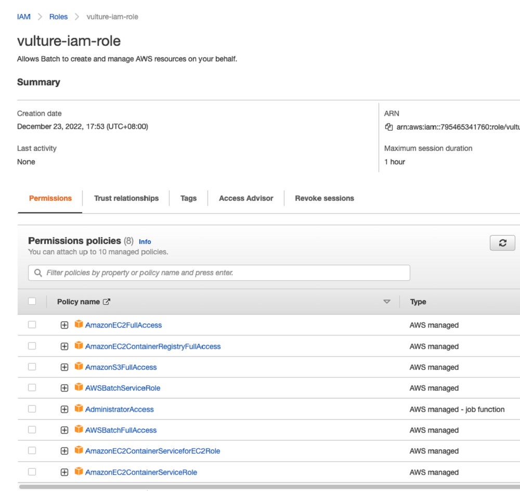
Task: Click the policy icon next to AdministratorAccess
Action: pos(79,408)
